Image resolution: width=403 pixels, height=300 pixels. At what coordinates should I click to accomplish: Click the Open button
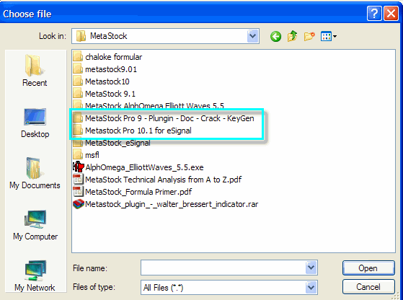[368, 268]
